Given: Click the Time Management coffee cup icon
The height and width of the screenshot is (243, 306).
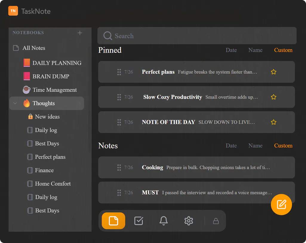Looking at the screenshot, I should tap(27, 89).
